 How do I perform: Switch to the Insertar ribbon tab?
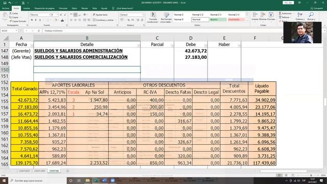[x=27, y=8]
